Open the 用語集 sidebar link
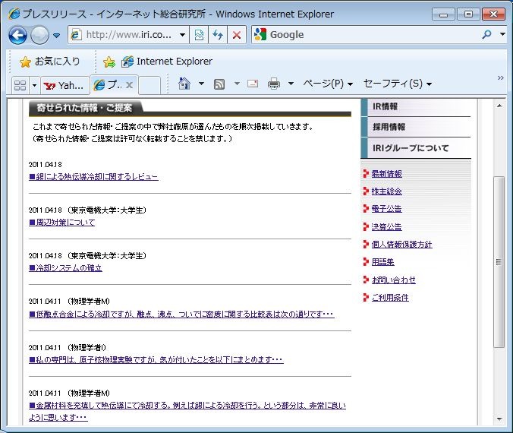The width and height of the screenshot is (513, 433). (382, 262)
